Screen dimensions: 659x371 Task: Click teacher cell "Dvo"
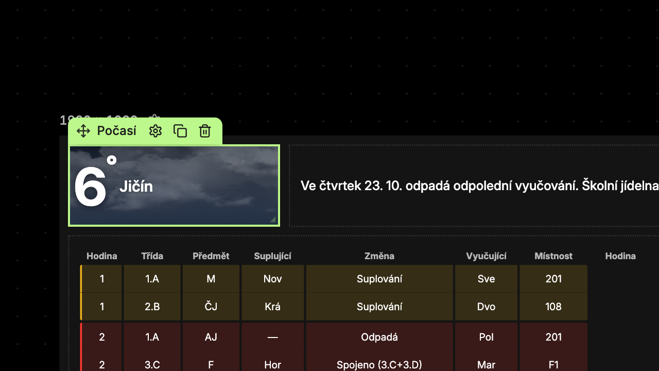pyautogui.click(x=487, y=307)
